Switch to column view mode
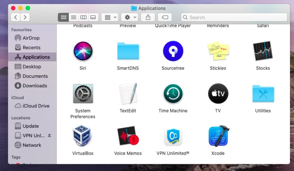 tap(83, 17)
